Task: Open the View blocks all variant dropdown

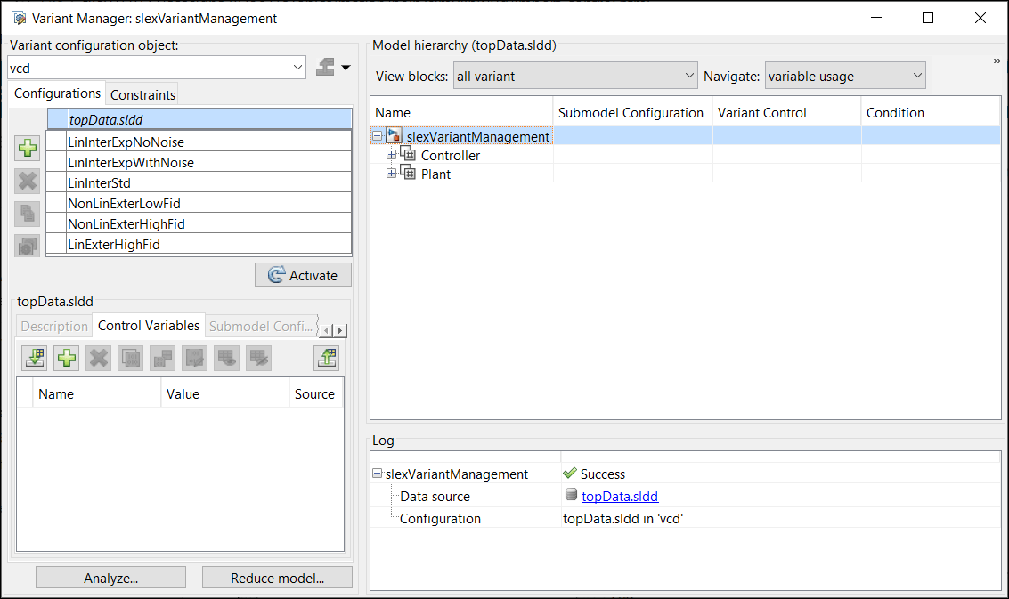Action: pos(575,76)
